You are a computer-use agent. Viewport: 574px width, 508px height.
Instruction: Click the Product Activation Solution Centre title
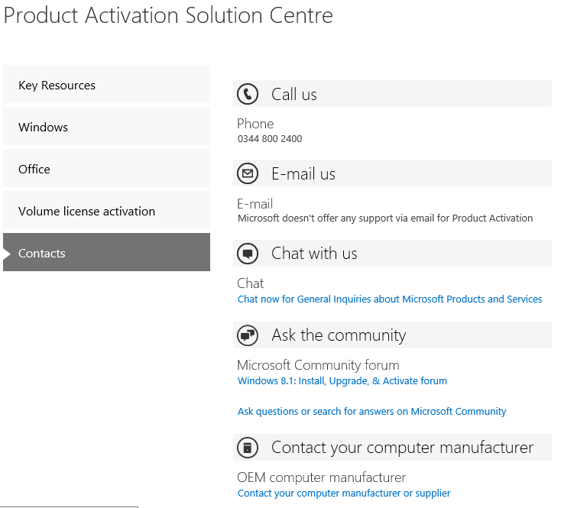coord(168,15)
